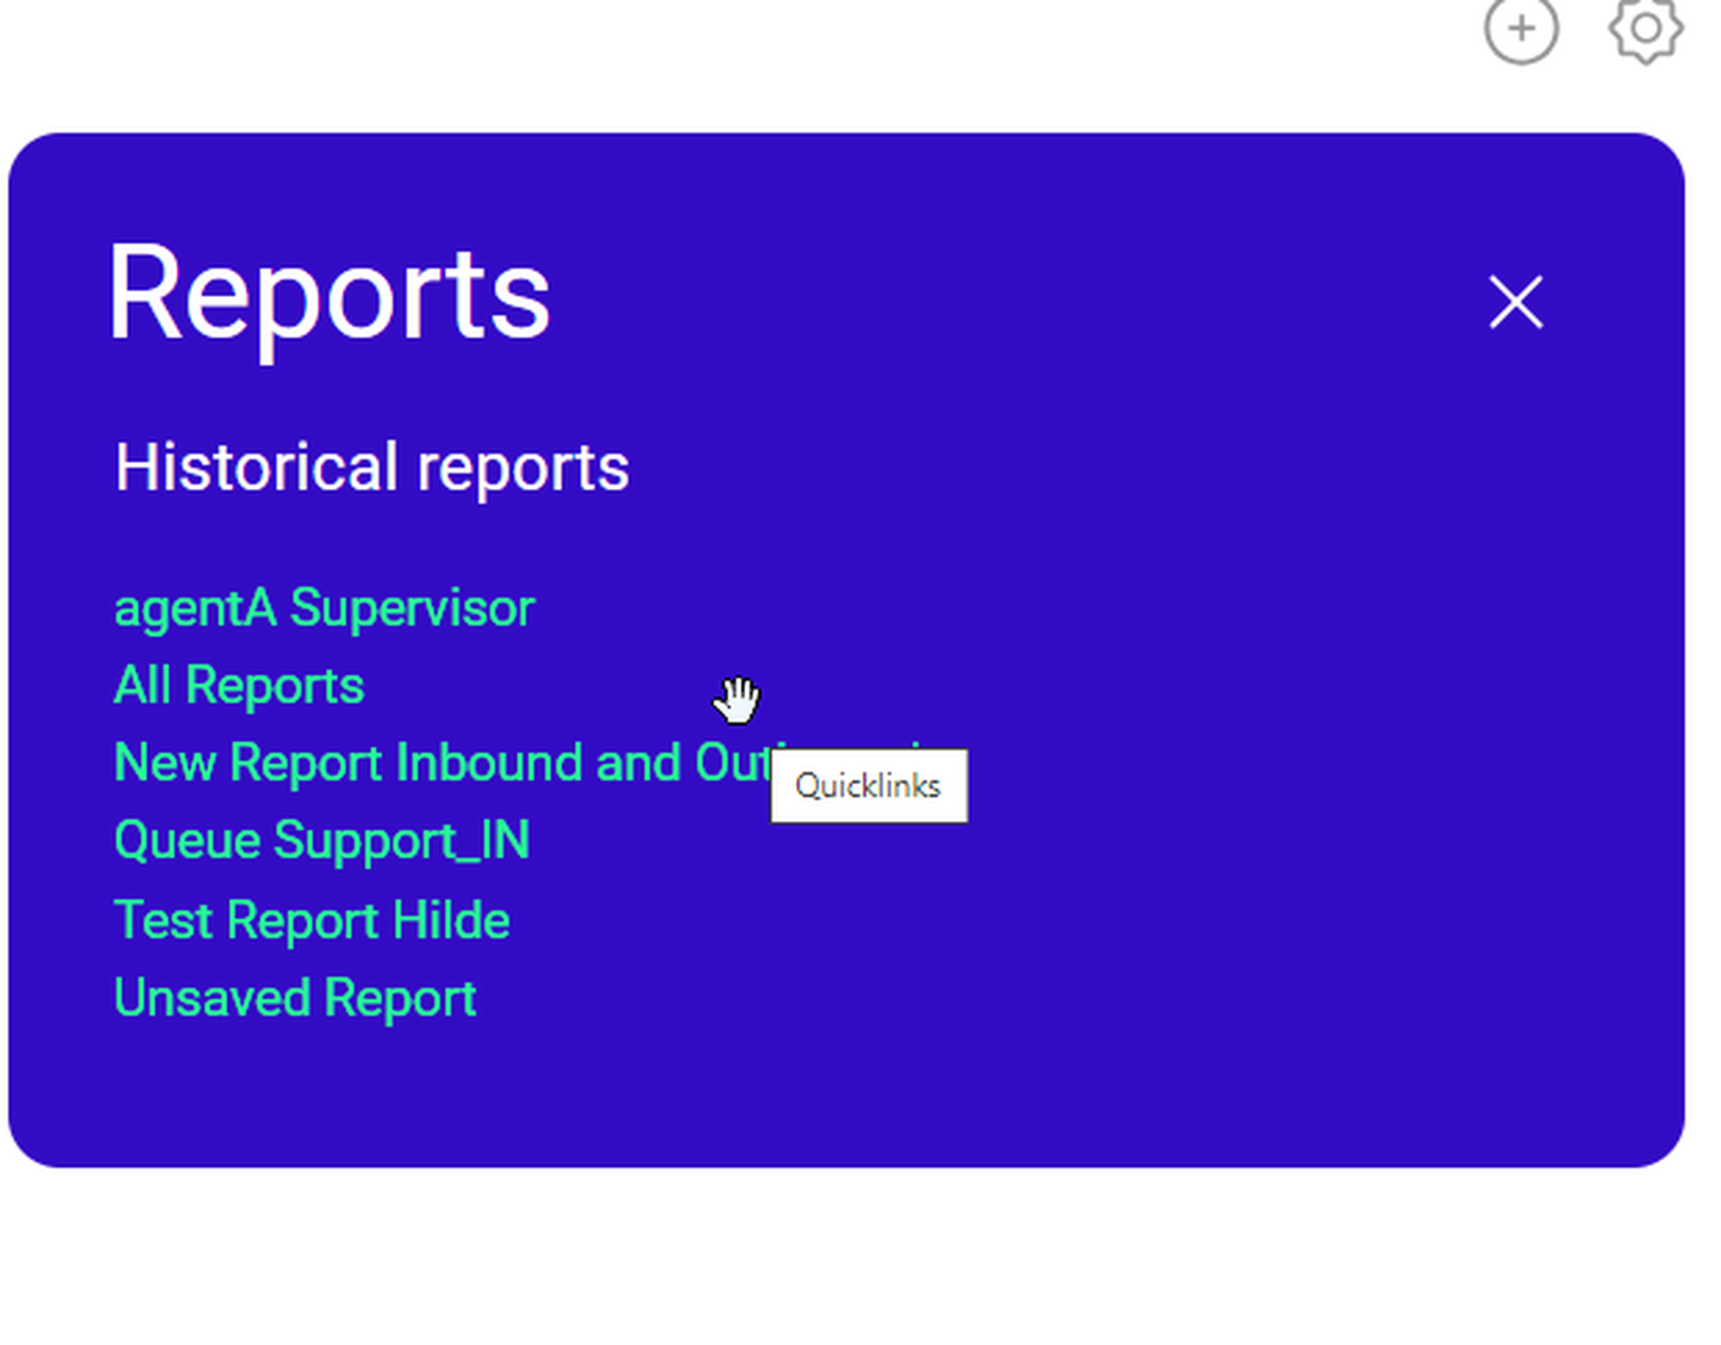
Task: Click the plus circle add icon
Action: pyautogui.click(x=1521, y=28)
